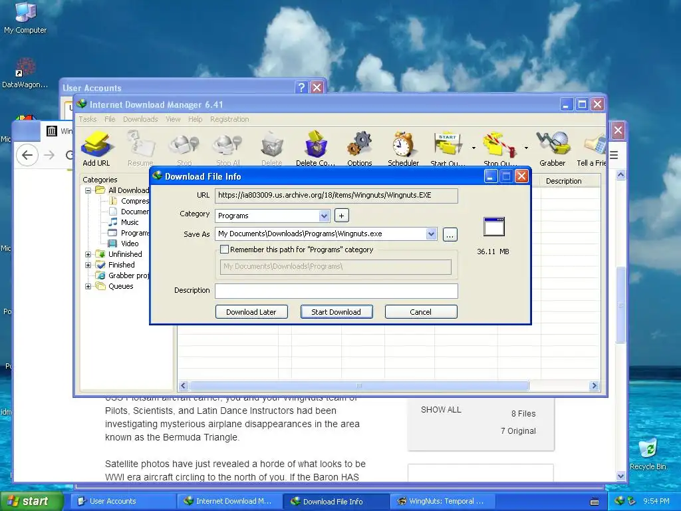Click the program file type icon in dialog
681x511 pixels.
coord(494,226)
